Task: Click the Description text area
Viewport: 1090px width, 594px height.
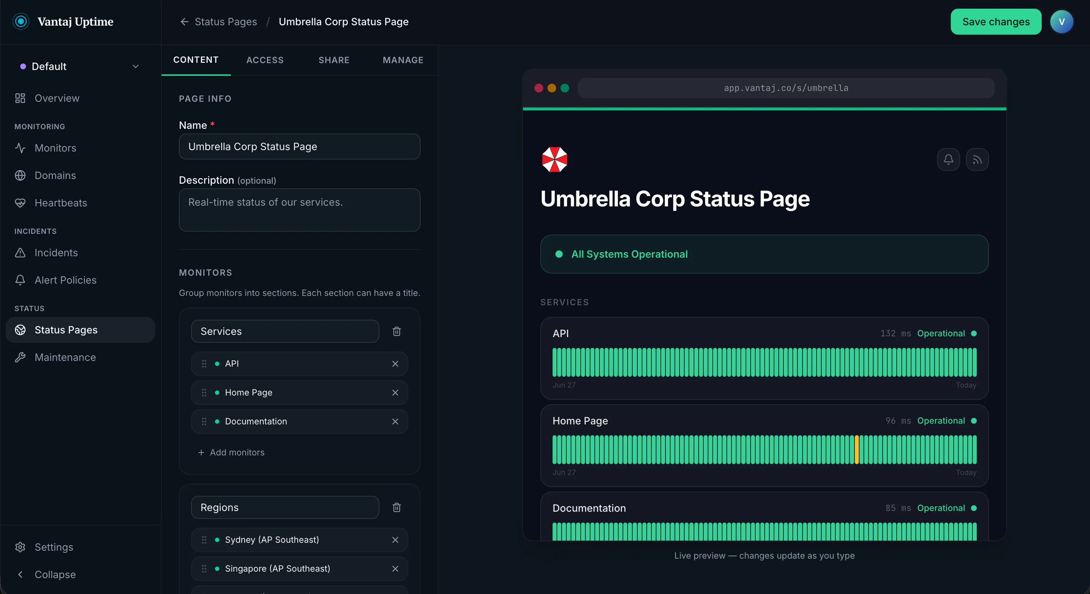Action: (300, 210)
